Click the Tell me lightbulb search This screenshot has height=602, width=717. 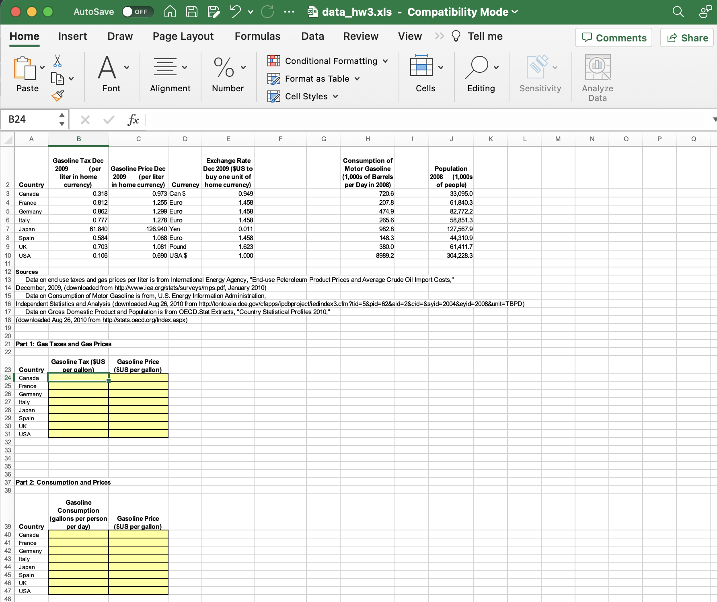tap(477, 36)
